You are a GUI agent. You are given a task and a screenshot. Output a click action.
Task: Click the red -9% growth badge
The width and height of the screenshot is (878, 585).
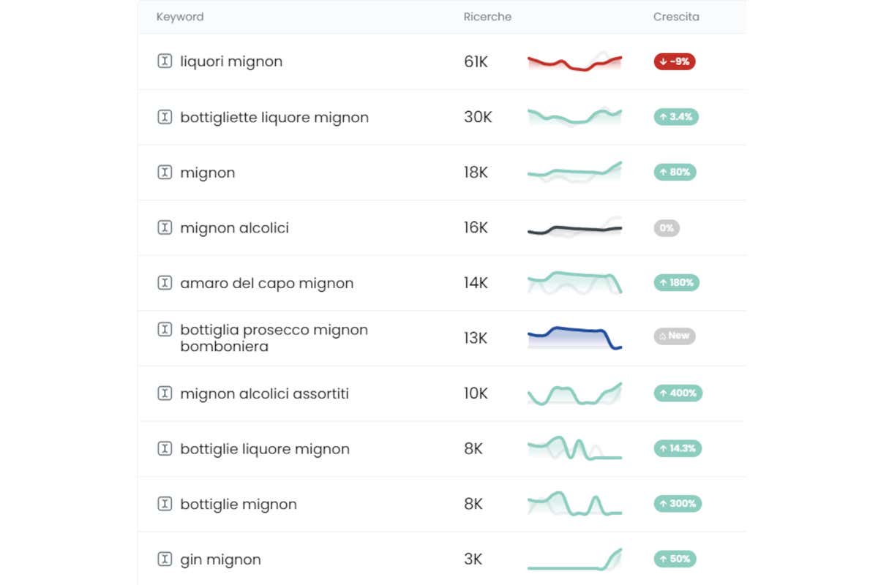[x=675, y=61]
